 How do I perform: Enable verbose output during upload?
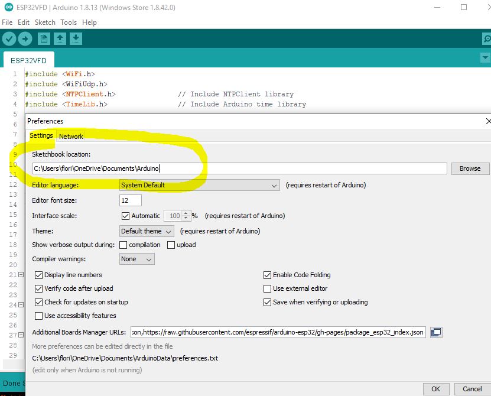(x=171, y=245)
